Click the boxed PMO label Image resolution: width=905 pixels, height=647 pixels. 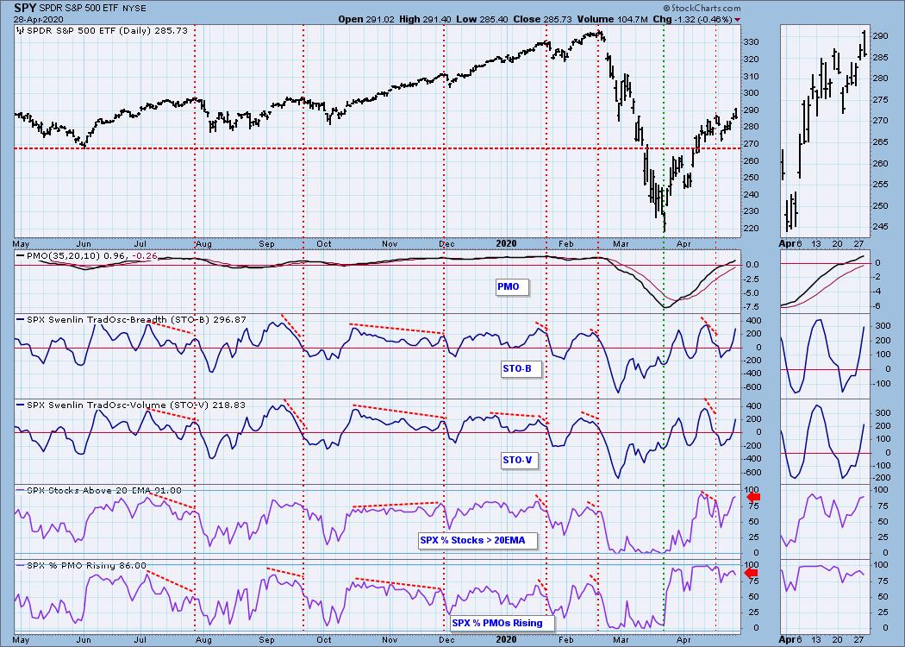[x=513, y=286]
